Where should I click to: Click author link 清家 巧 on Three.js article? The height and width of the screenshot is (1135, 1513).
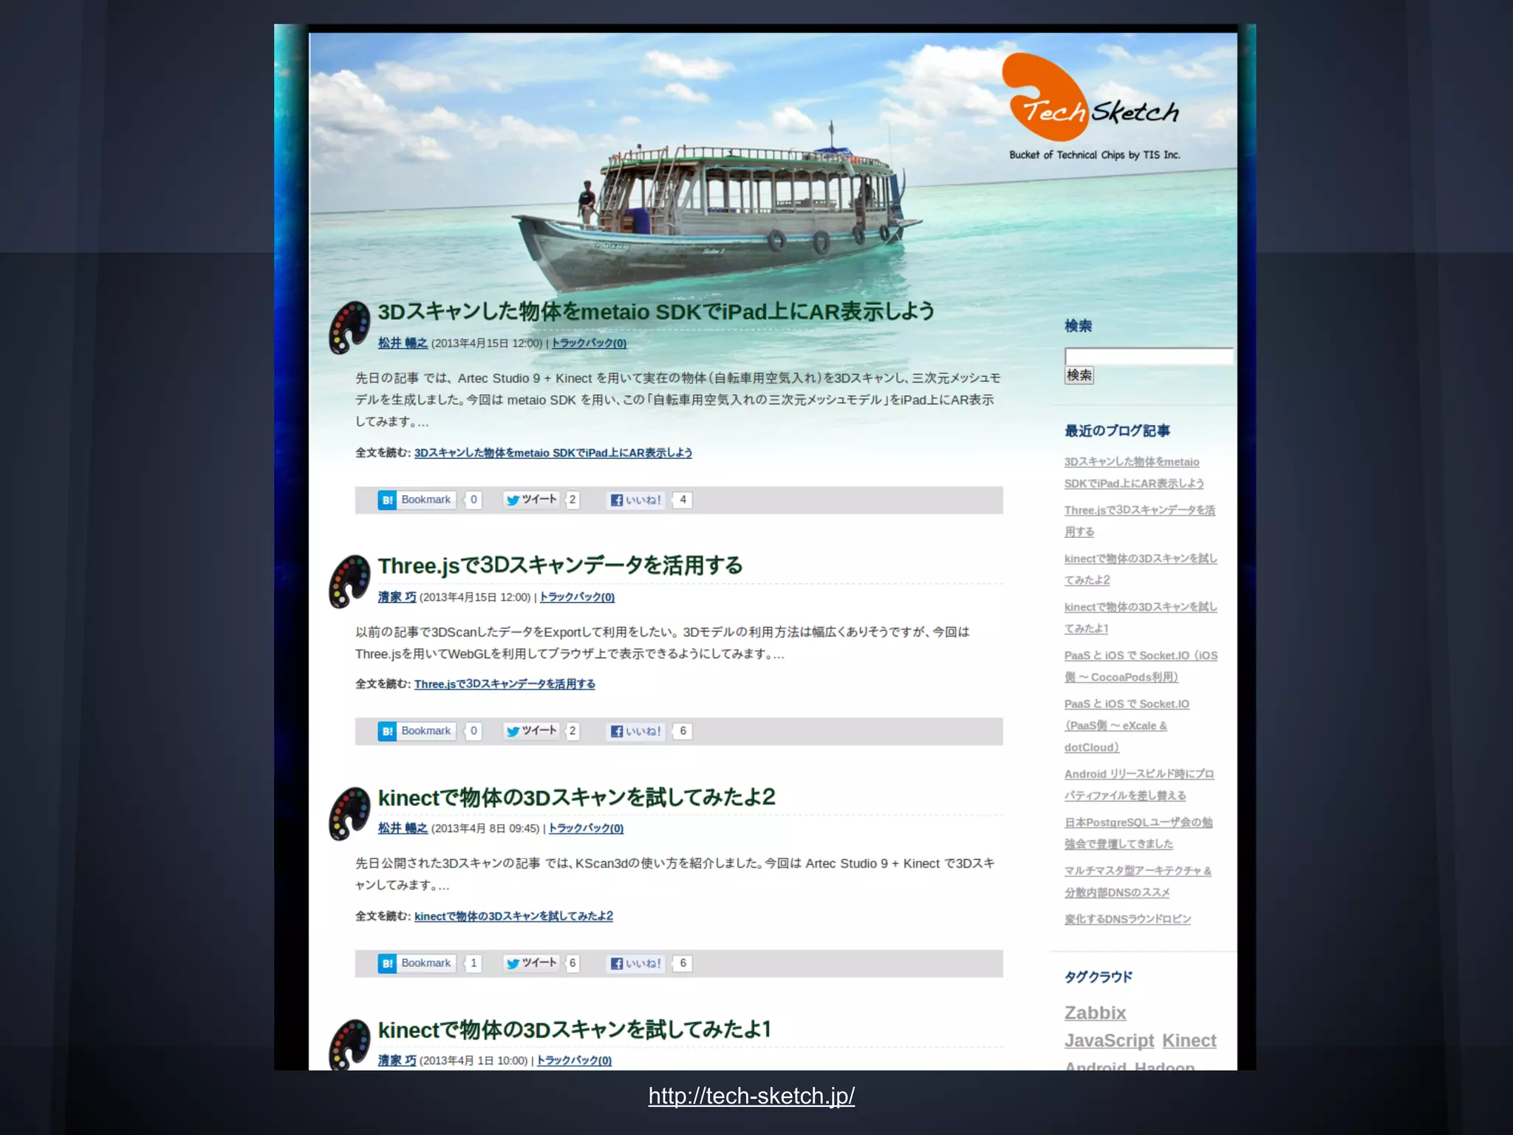tap(397, 598)
